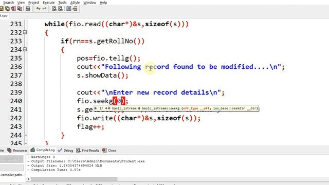The image size is (329, 185).
Task: Click the Find magnifier toolbar icon
Action: (54, 9)
